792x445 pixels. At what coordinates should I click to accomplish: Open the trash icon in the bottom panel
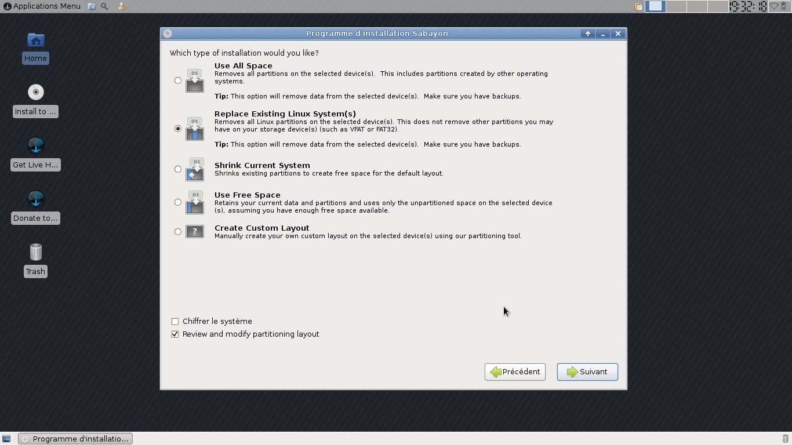pos(786,439)
